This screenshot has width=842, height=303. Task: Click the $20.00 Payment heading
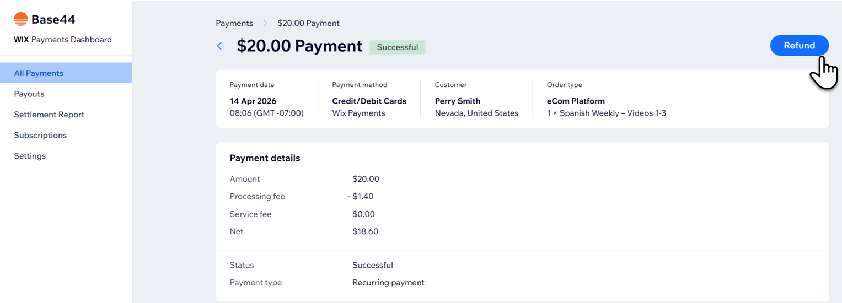[299, 46]
